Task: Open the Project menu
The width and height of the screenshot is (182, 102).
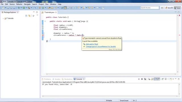Action: coord(41,4)
